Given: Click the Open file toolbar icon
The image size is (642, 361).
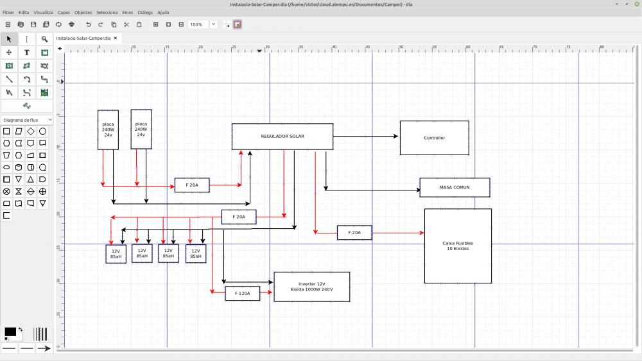Looking at the screenshot, I should click(21, 24).
